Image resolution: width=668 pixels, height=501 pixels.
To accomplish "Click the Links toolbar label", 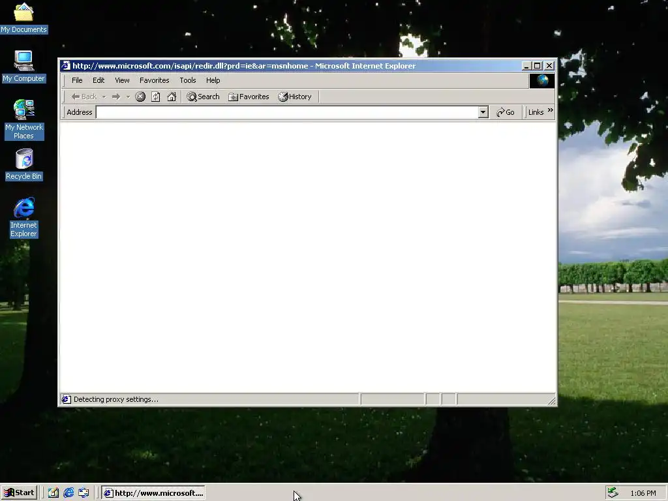I will click(536, 112).
